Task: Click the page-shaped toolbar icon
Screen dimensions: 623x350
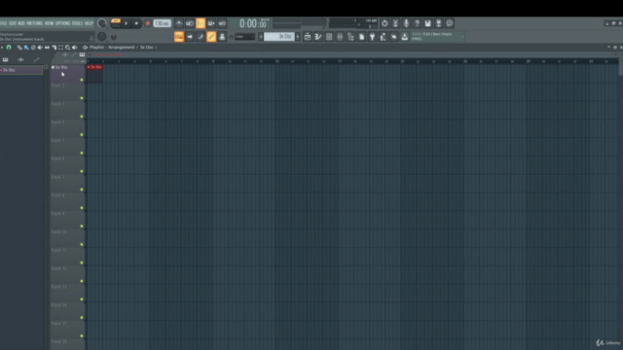Action: [361, 37]
